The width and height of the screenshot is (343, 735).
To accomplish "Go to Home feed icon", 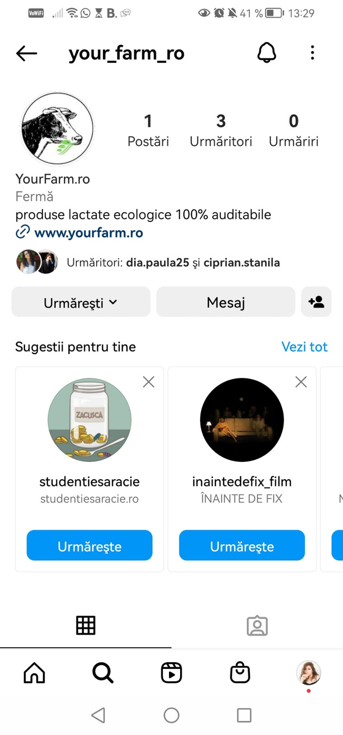I will [x=34, y=673].
